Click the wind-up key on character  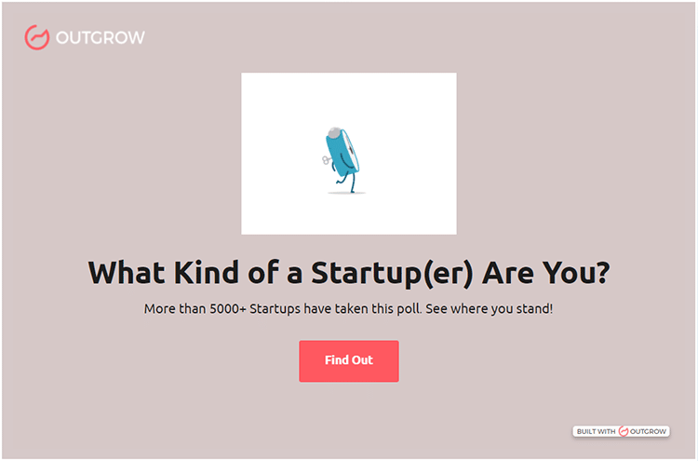pyautogui.click(x=325, y=162)
